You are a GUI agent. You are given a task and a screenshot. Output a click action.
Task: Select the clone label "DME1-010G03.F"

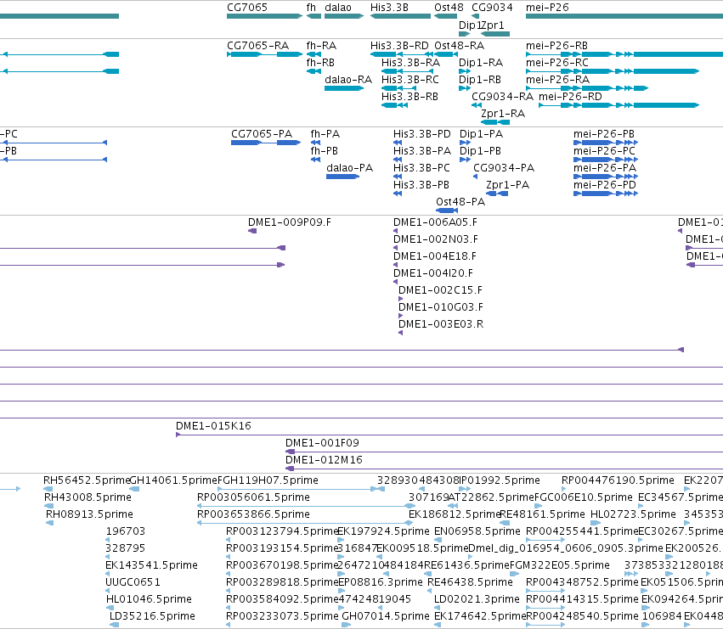point(441,308)
